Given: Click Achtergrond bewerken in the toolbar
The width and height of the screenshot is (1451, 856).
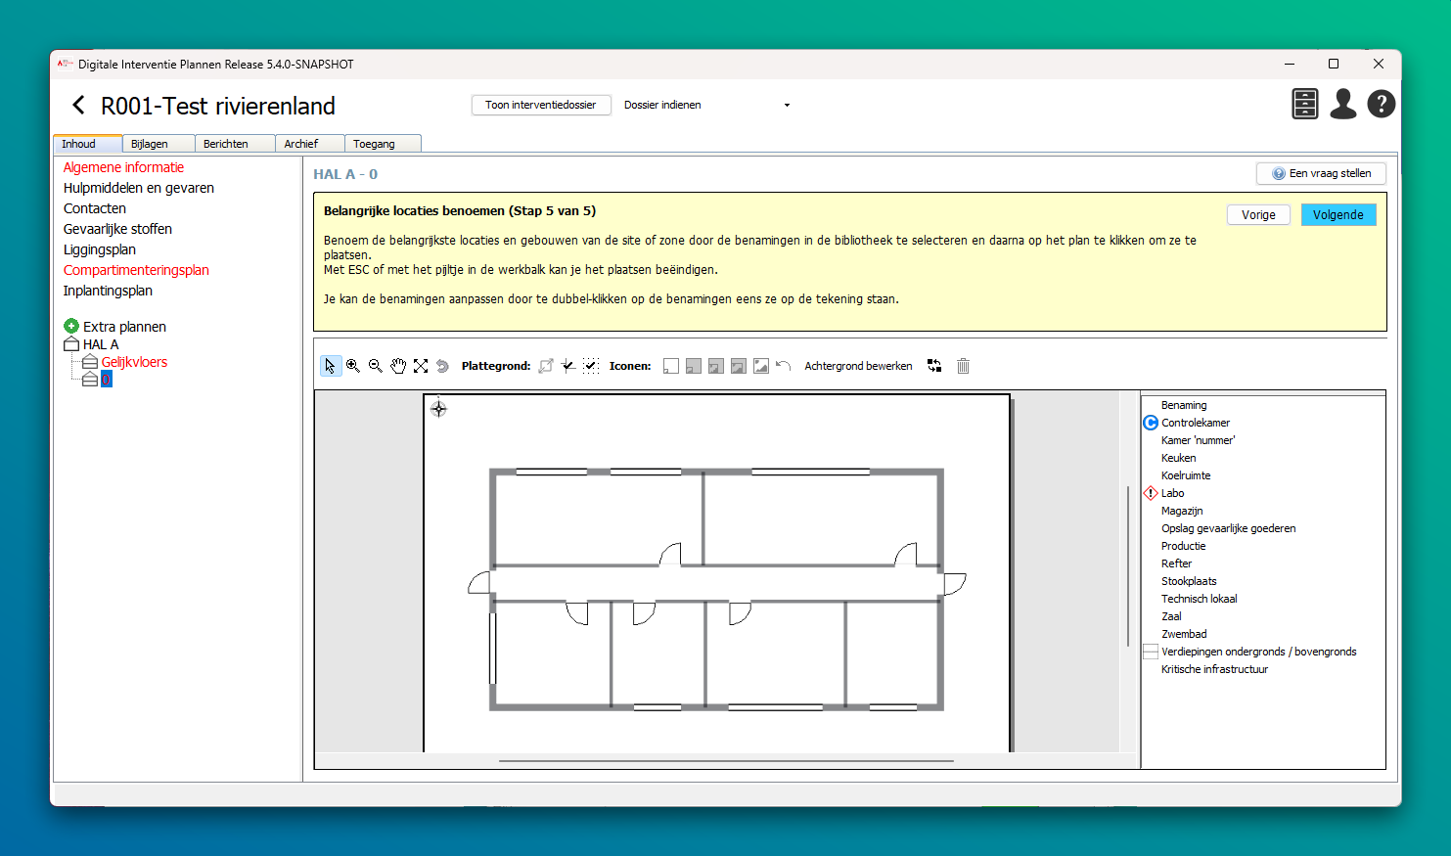Looking at the screenshot, I should [x=858, y=366].
